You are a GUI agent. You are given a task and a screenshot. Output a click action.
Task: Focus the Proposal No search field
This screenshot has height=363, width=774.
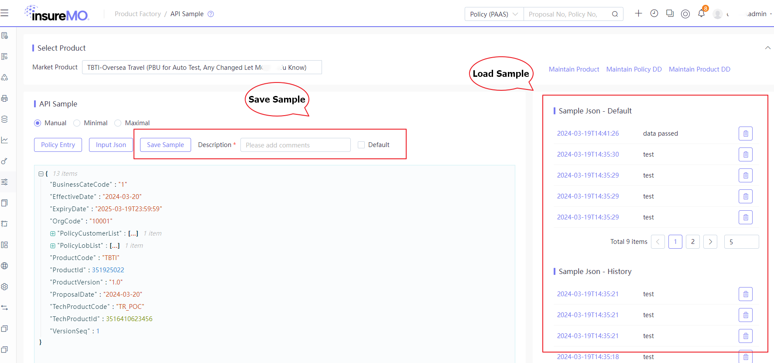click(x=566, y=14)
